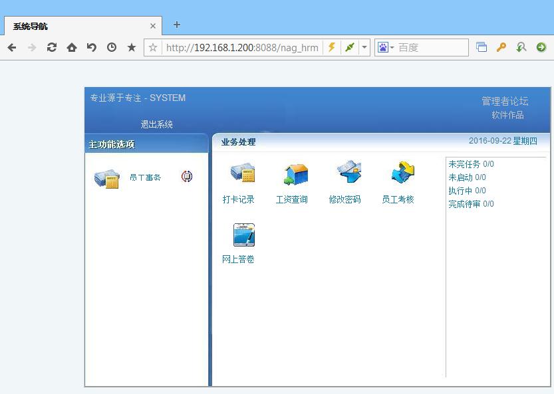Open the 员工考核 employee assessment icon
The image size is (554, 394).
tap(402, 173)
